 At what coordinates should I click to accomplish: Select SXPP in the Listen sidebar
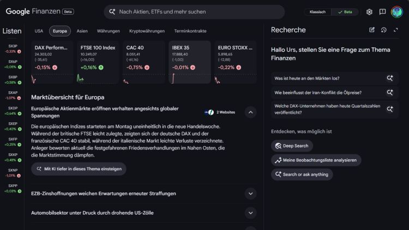pyautogui.click(x=13, y=188)
